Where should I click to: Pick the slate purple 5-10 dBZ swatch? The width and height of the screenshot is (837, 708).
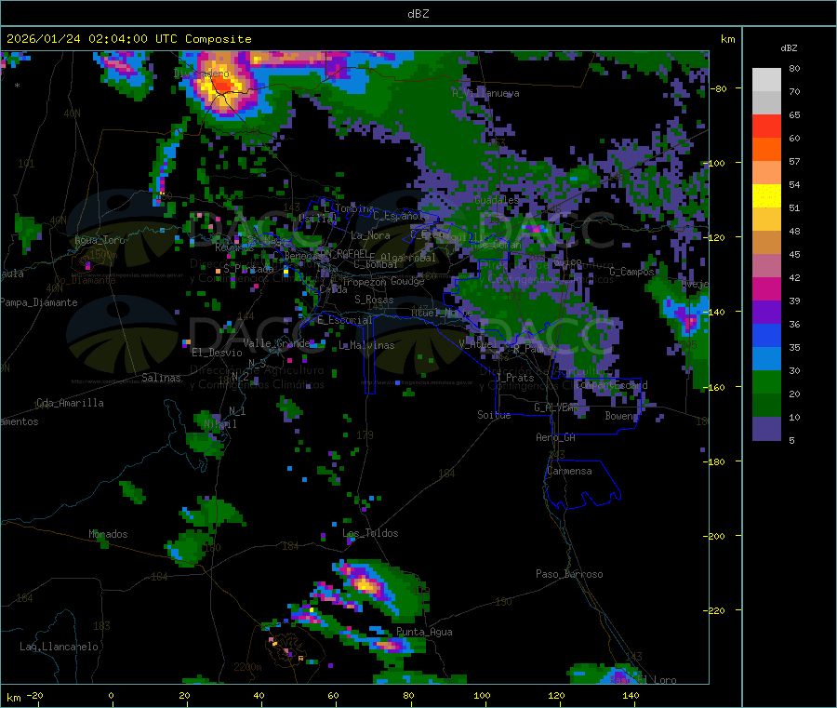pyautogui.click(x=766, y=429)
